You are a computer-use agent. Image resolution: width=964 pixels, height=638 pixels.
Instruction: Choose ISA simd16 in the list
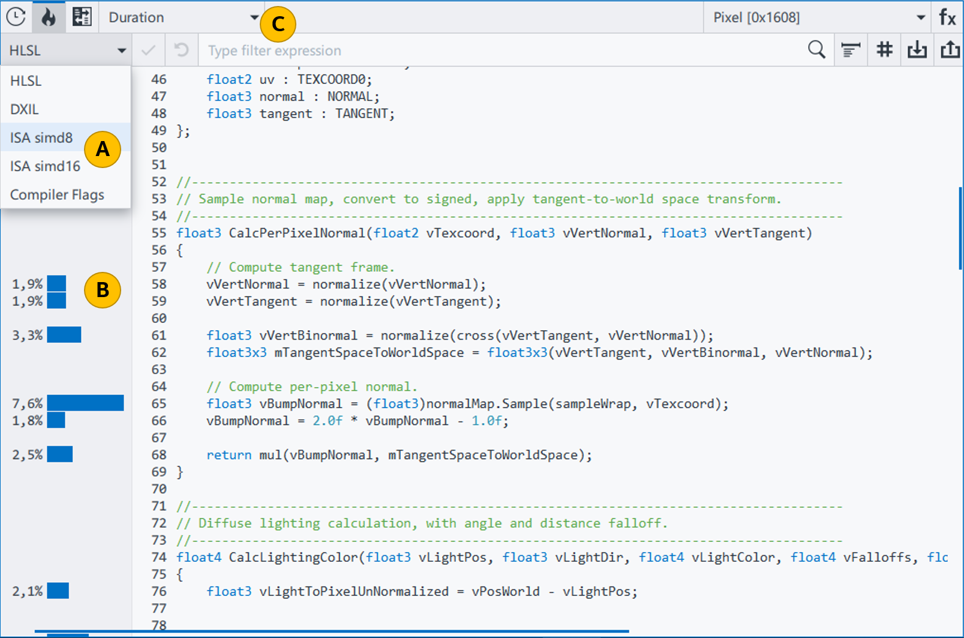click(x=45, y=166)
